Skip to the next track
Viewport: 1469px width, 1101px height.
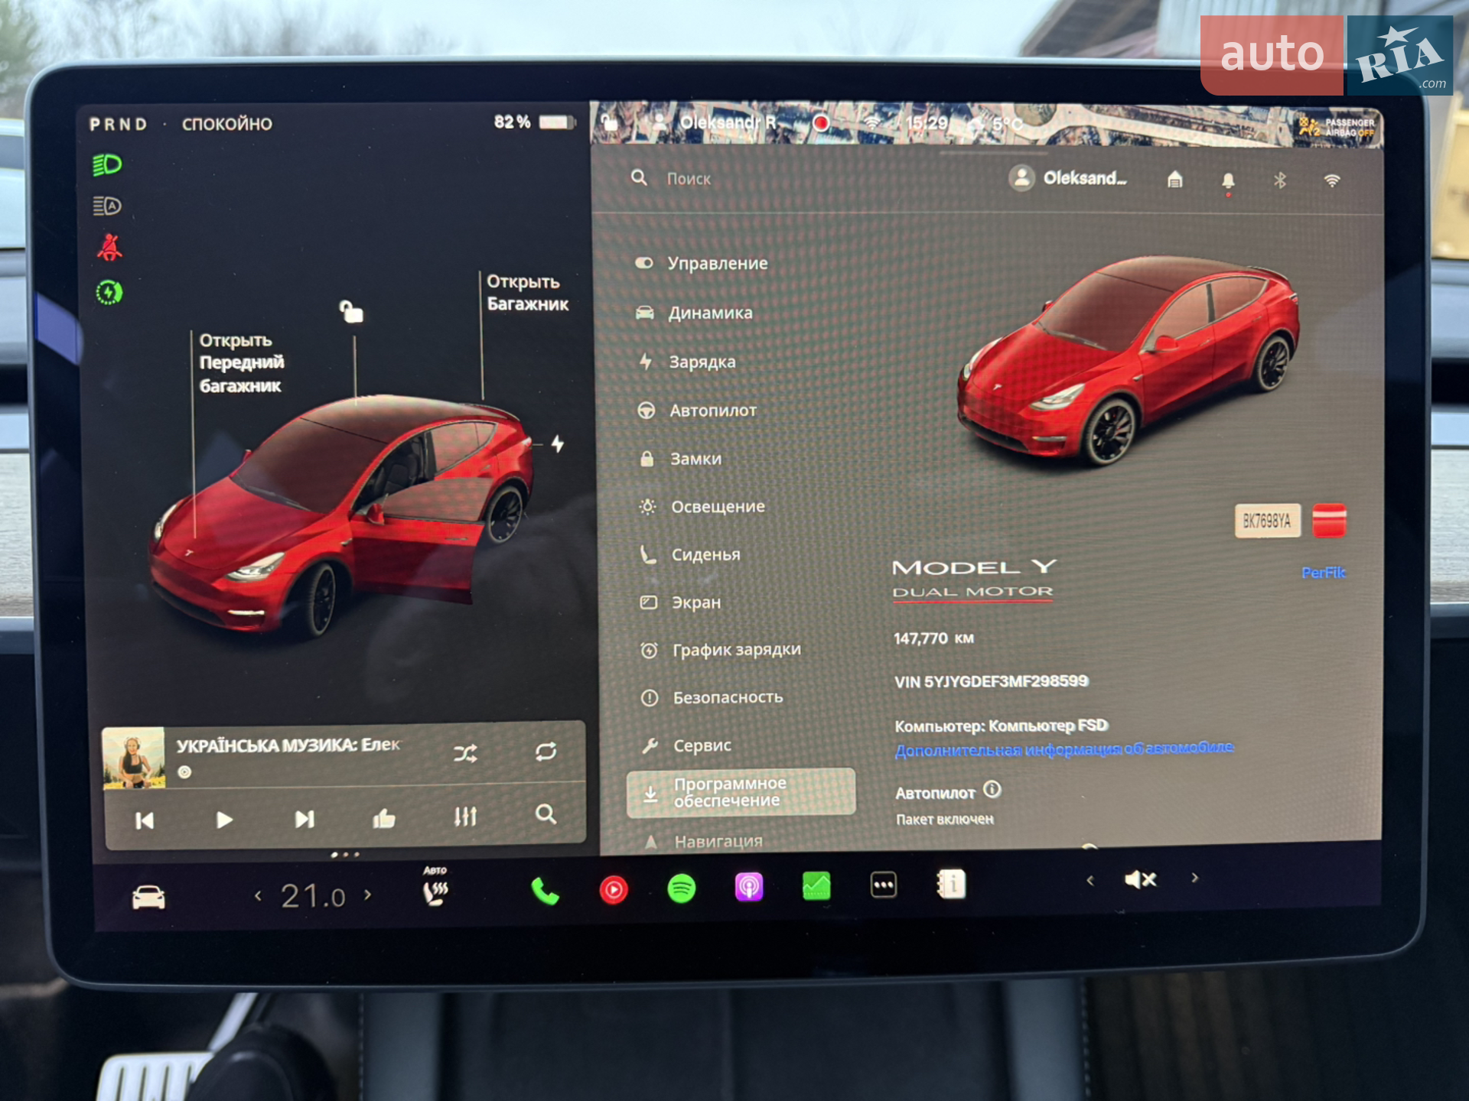pos(305,819)
